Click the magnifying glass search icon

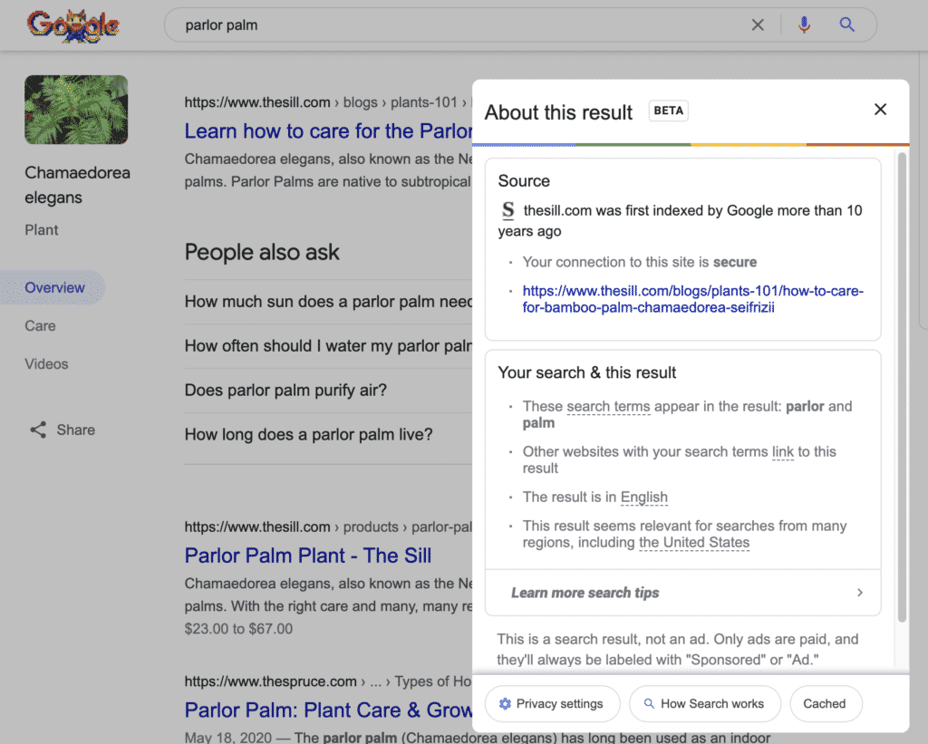click(847, 24)
